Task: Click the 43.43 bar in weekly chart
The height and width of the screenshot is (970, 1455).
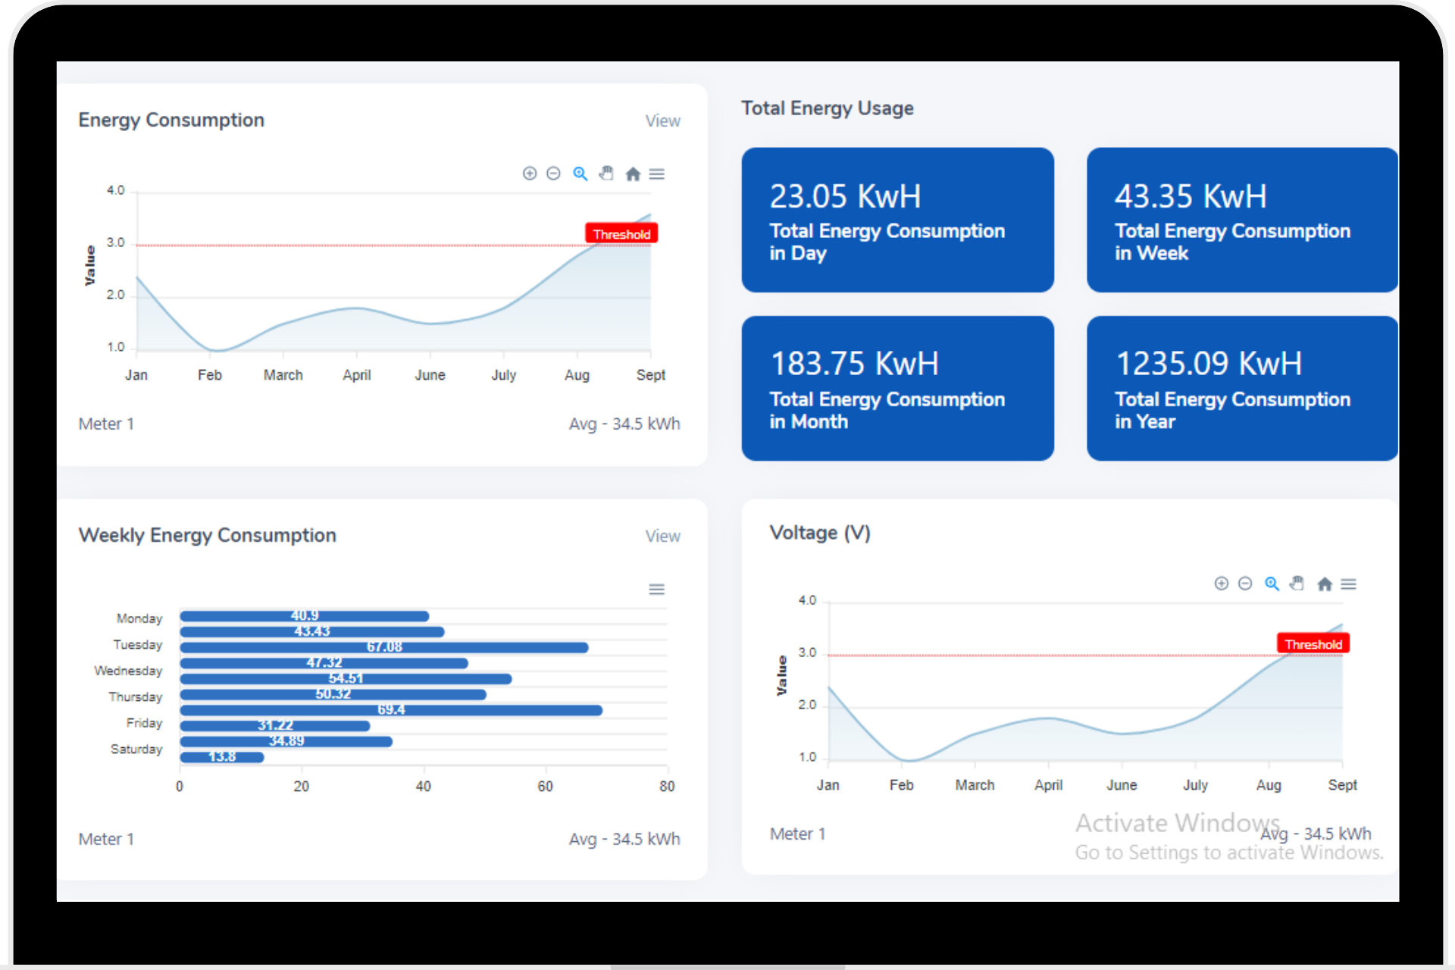Action: coord(312,632)
